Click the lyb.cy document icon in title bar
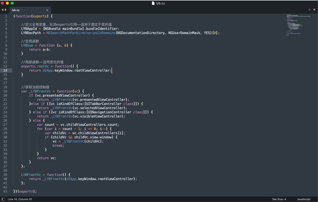The image size is (318, 202). [x=153, y=3]
